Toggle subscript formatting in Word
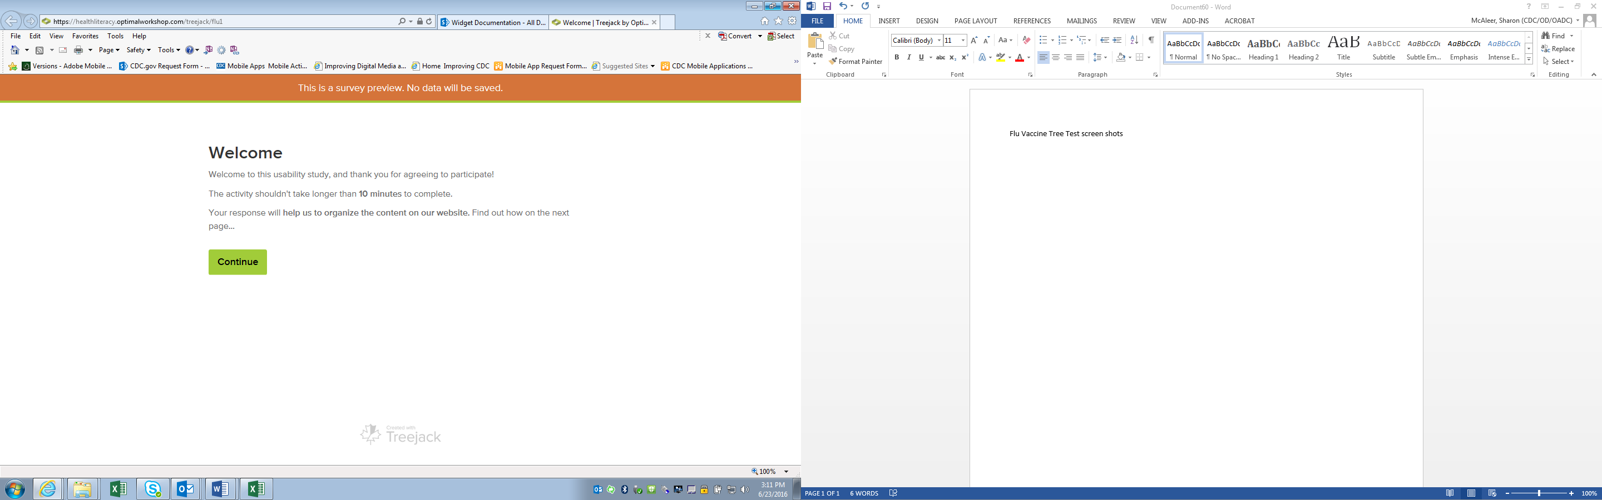Image resolution: width=1602 pixels, height=500 pixels. coord(953,58)
